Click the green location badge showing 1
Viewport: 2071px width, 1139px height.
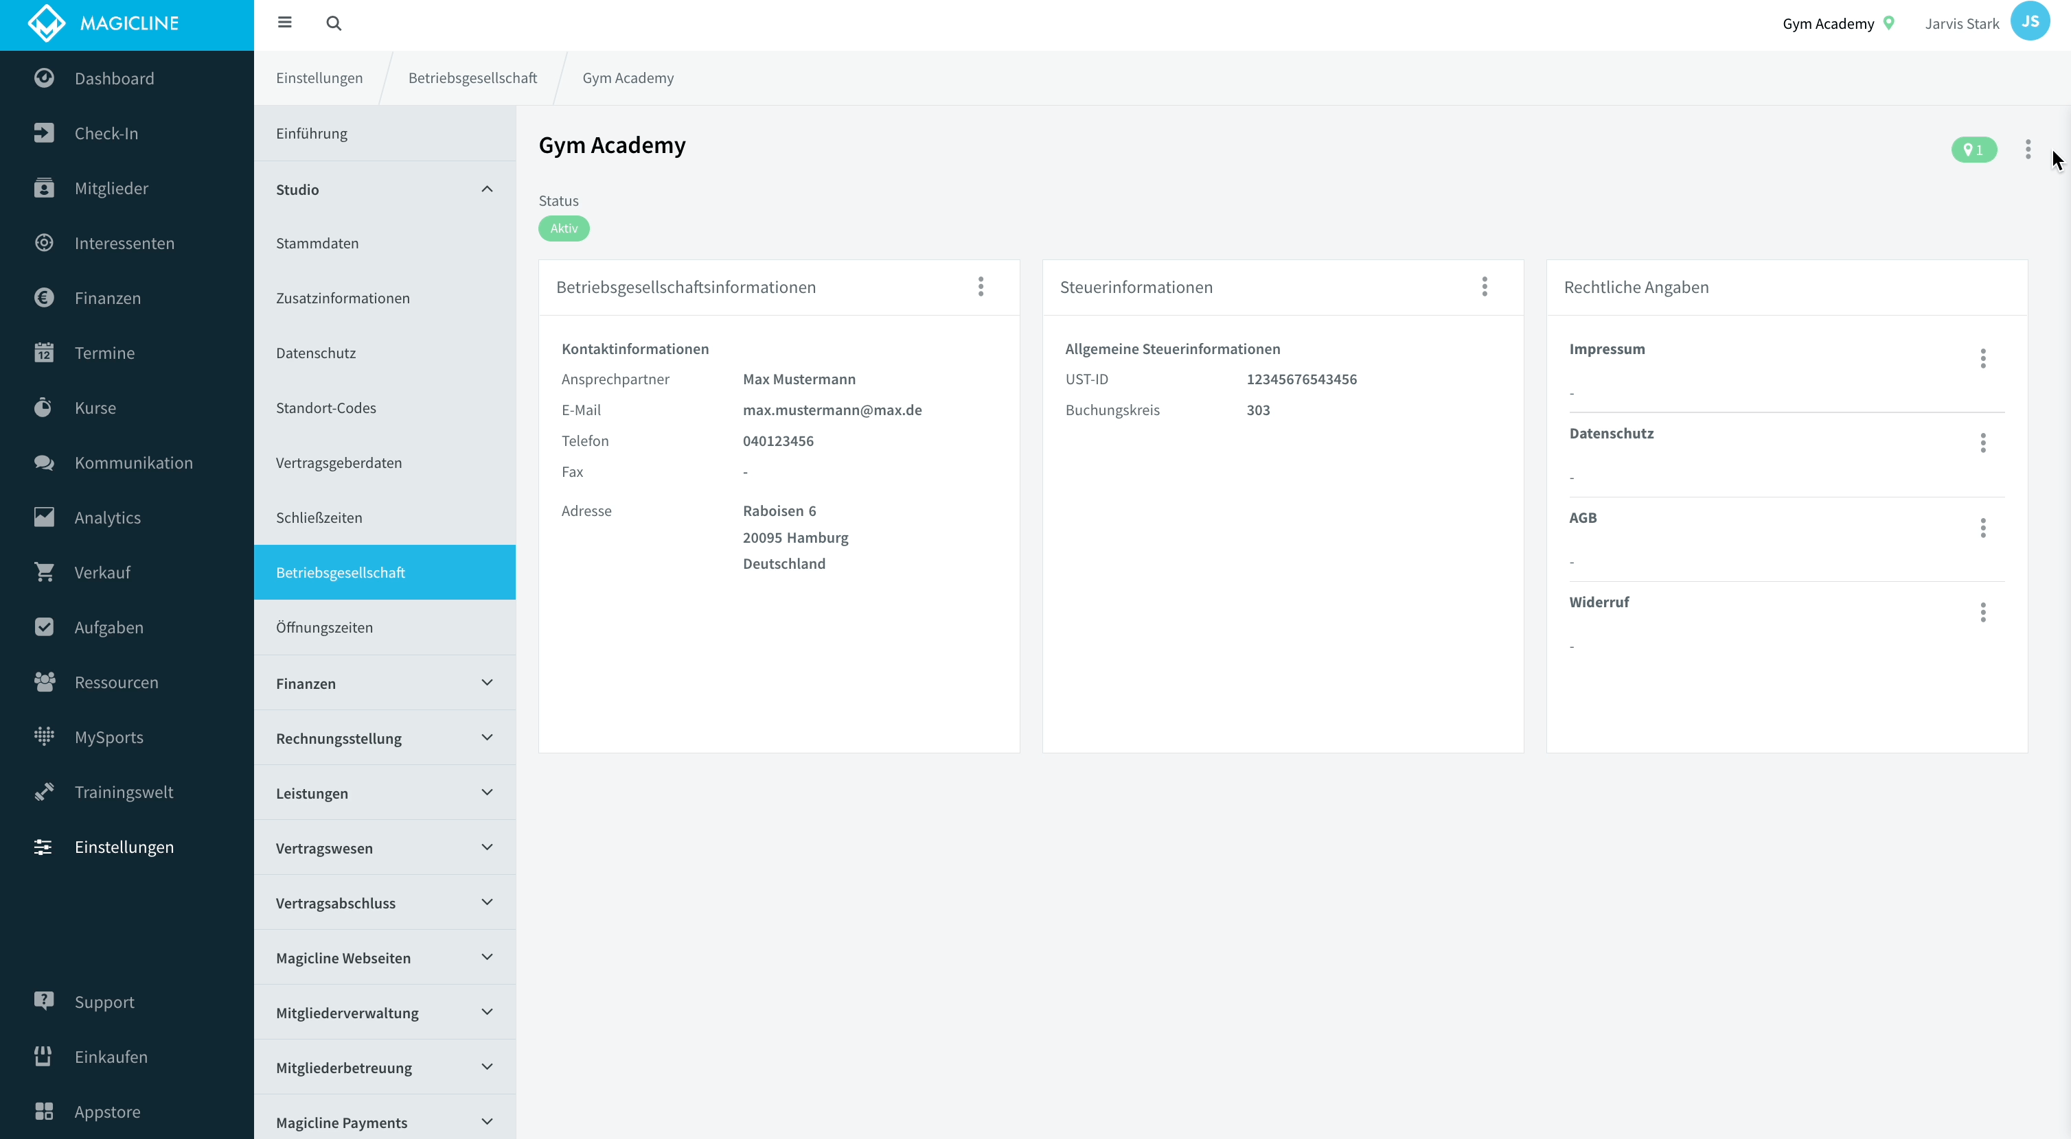(1973, 150)
